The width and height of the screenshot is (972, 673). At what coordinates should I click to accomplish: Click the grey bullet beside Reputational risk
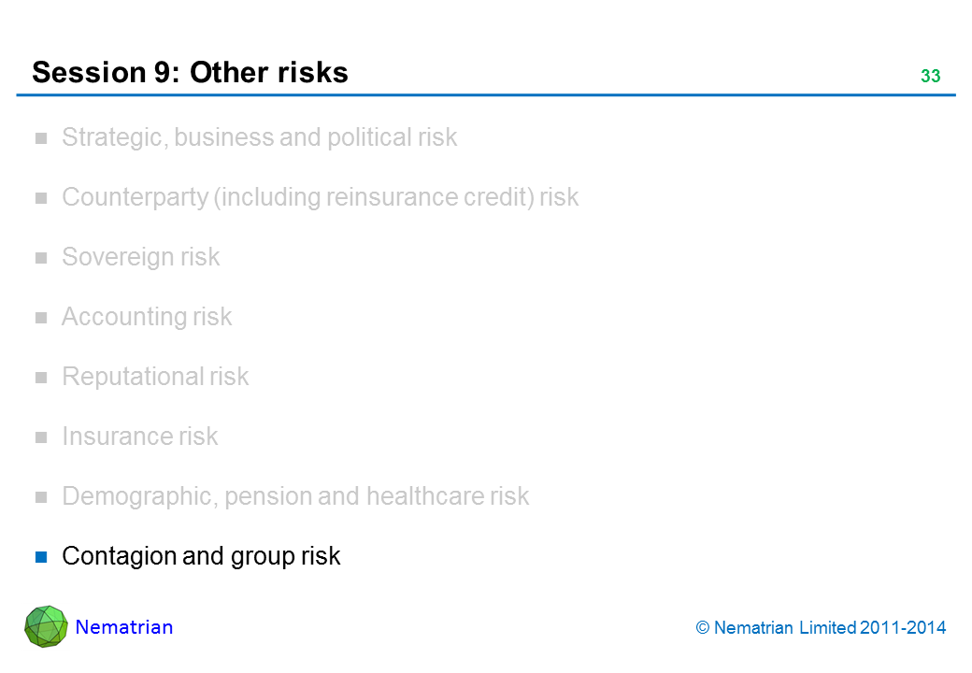pos(41,378)
